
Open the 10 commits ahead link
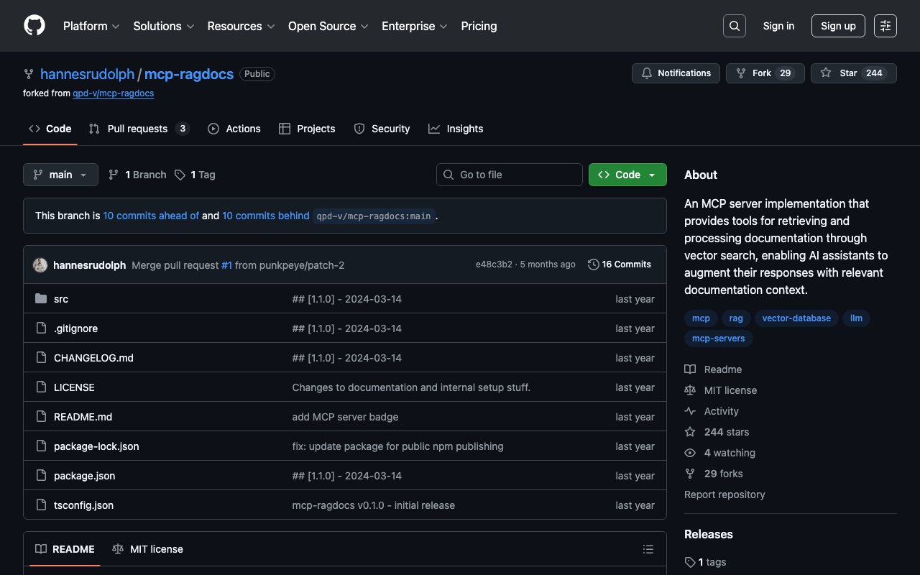151,216
